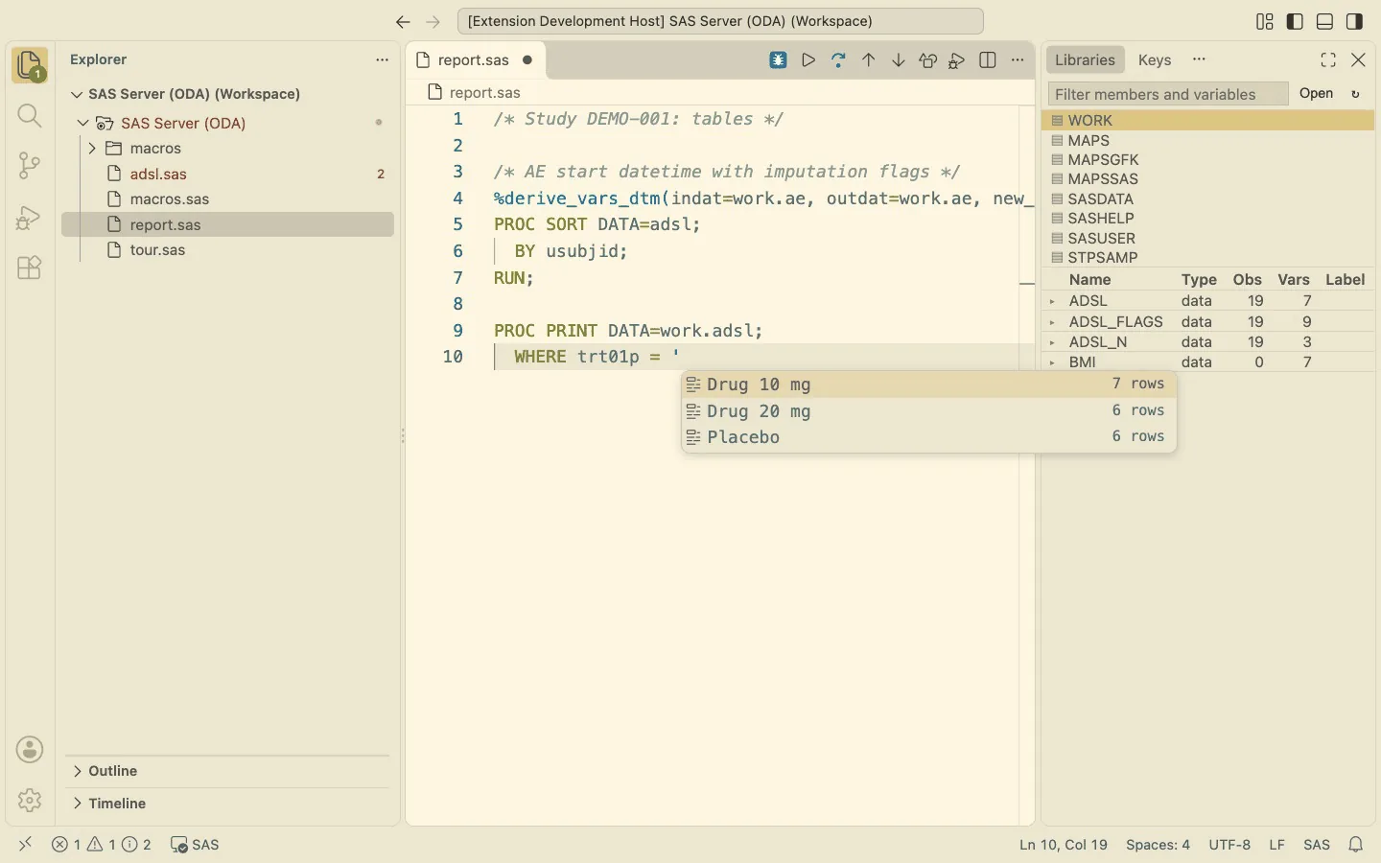Image resolution: width=1381 pixels, height=863 pixels.
Task: Open the Manage gear menu
Action: (30, 800)
